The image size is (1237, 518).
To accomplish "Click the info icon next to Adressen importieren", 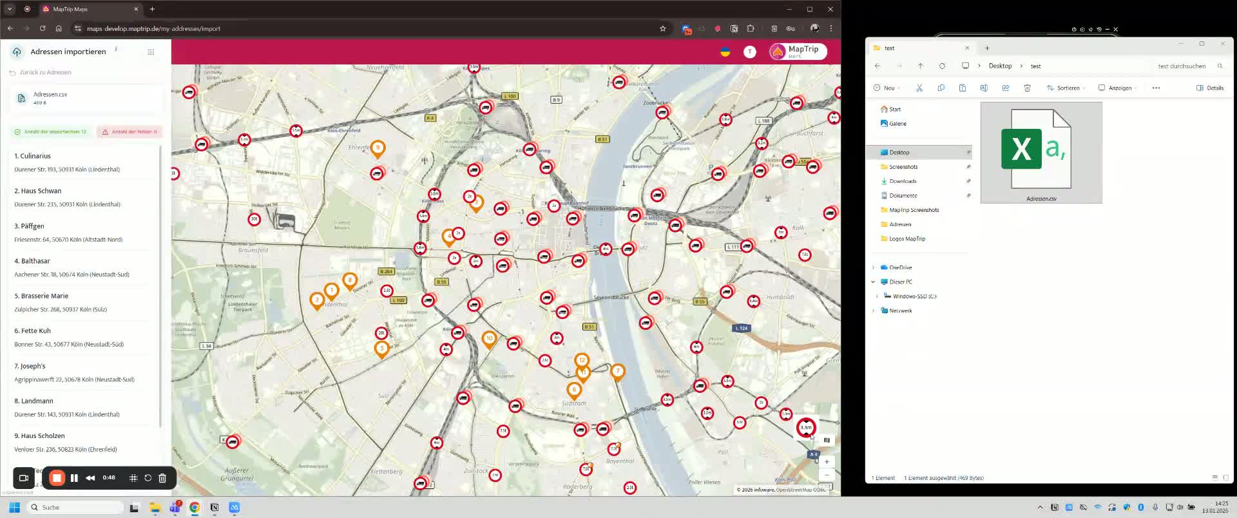I will coord(116,49).
